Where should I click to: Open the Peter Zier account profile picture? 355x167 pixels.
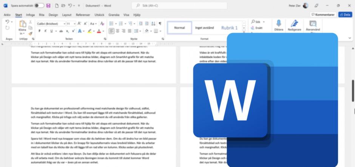(x=306, y=6)
